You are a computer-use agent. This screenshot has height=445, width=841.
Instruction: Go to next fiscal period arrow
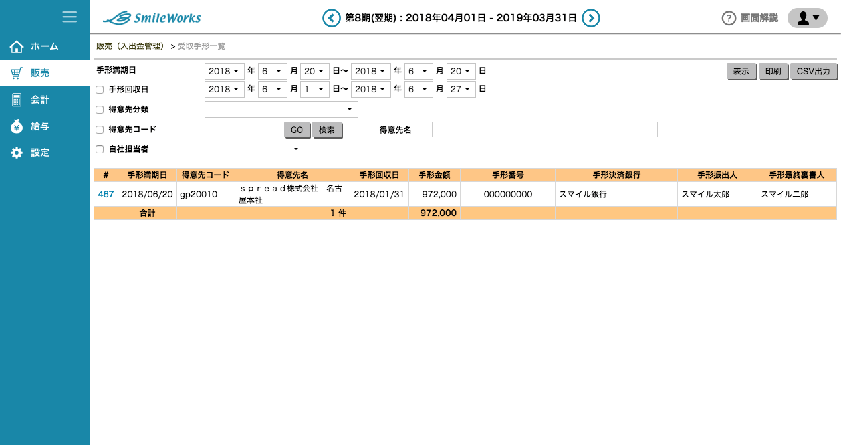tap(591, 18)
